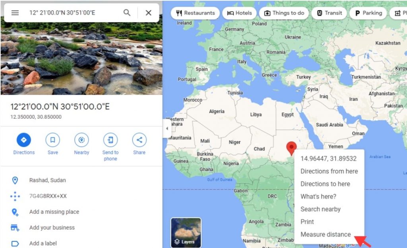Open Nearby search icon
The image size is (407, 248).
(81, 140)
